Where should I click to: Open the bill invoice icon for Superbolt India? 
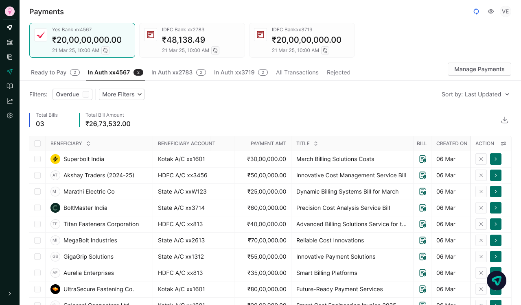(x=422, y=159)
